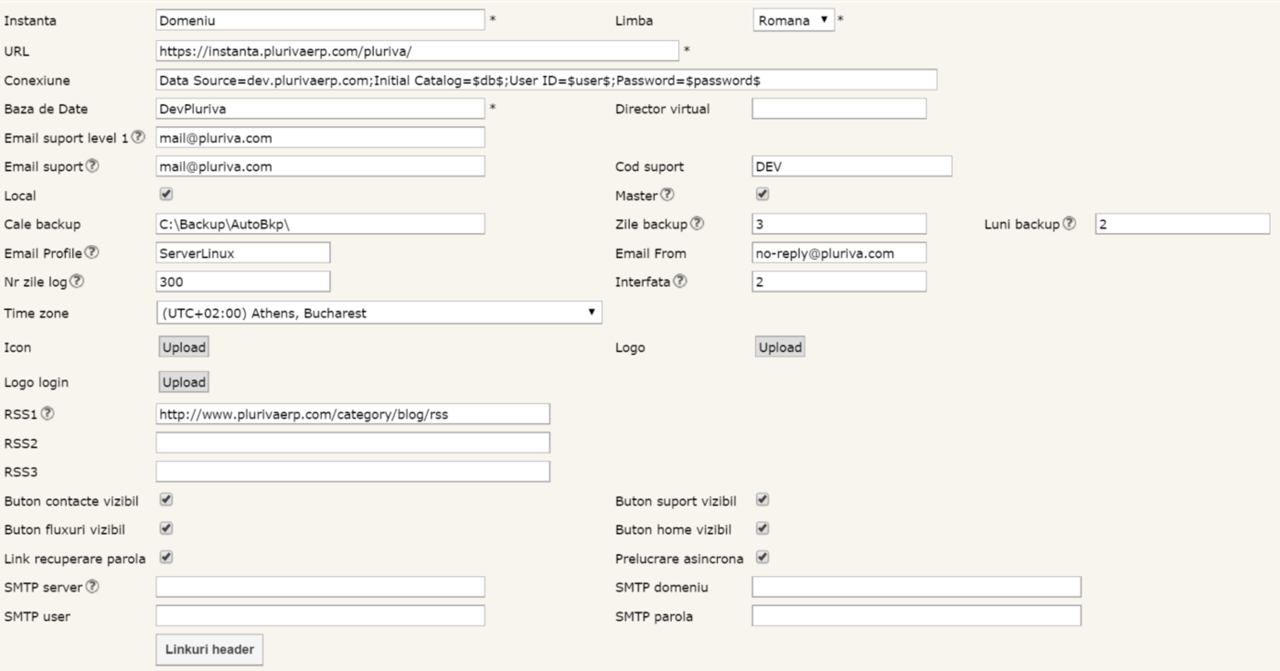Screen dimensions: 1280x671
Task: Uncheck the Master checkbox
Action: [763, 195]
